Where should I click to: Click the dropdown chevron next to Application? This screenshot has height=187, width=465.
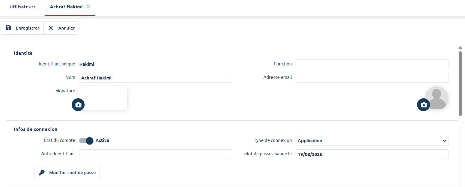(x=444, y=141)
